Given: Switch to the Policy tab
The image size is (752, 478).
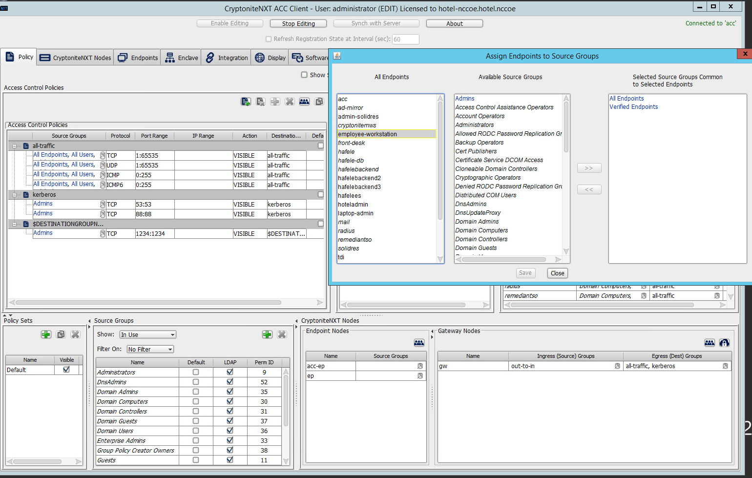Looking at the screenshot, I should pos(19,57).
